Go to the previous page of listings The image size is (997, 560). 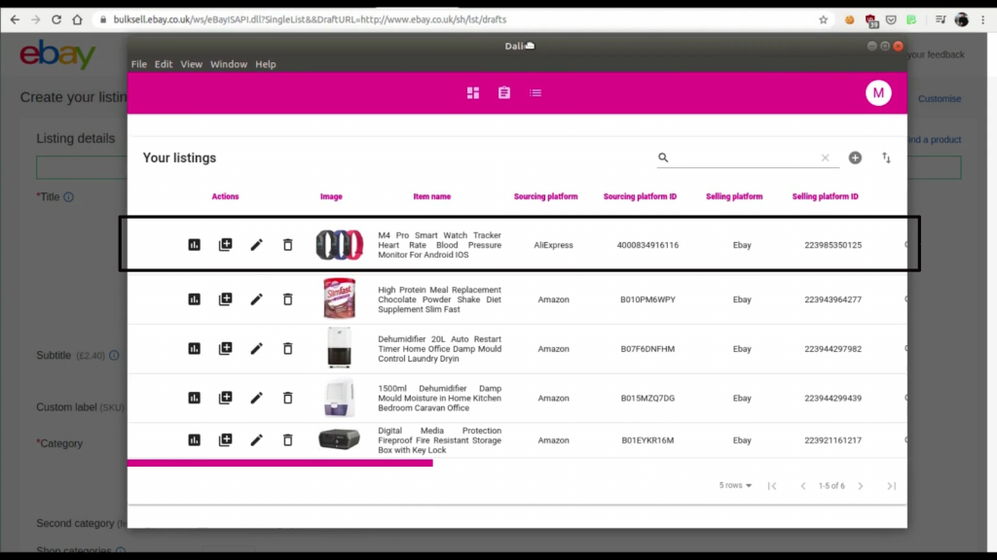pyautogui.click(x=803, y=486)
